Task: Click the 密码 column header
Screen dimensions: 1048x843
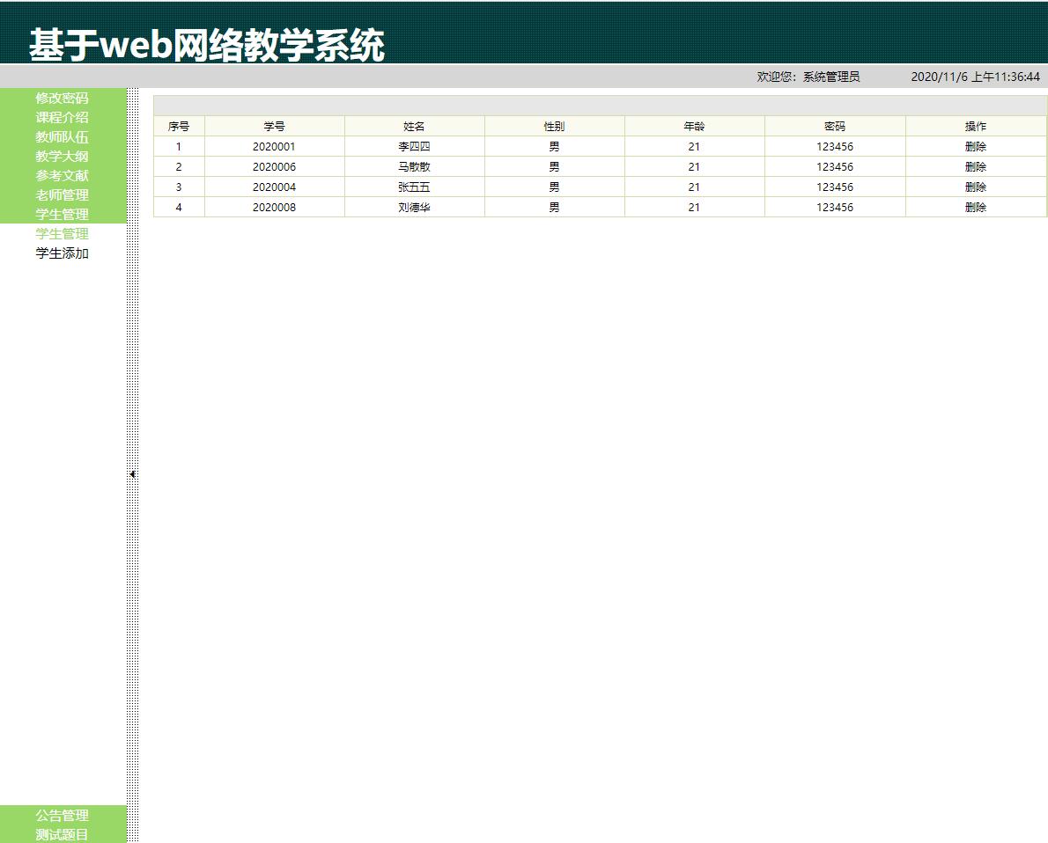Action: 835,126
